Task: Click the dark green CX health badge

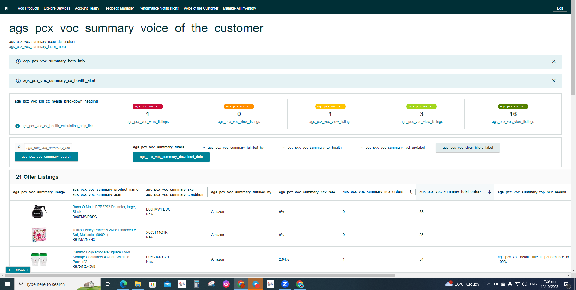Action: tap(513, 106)
